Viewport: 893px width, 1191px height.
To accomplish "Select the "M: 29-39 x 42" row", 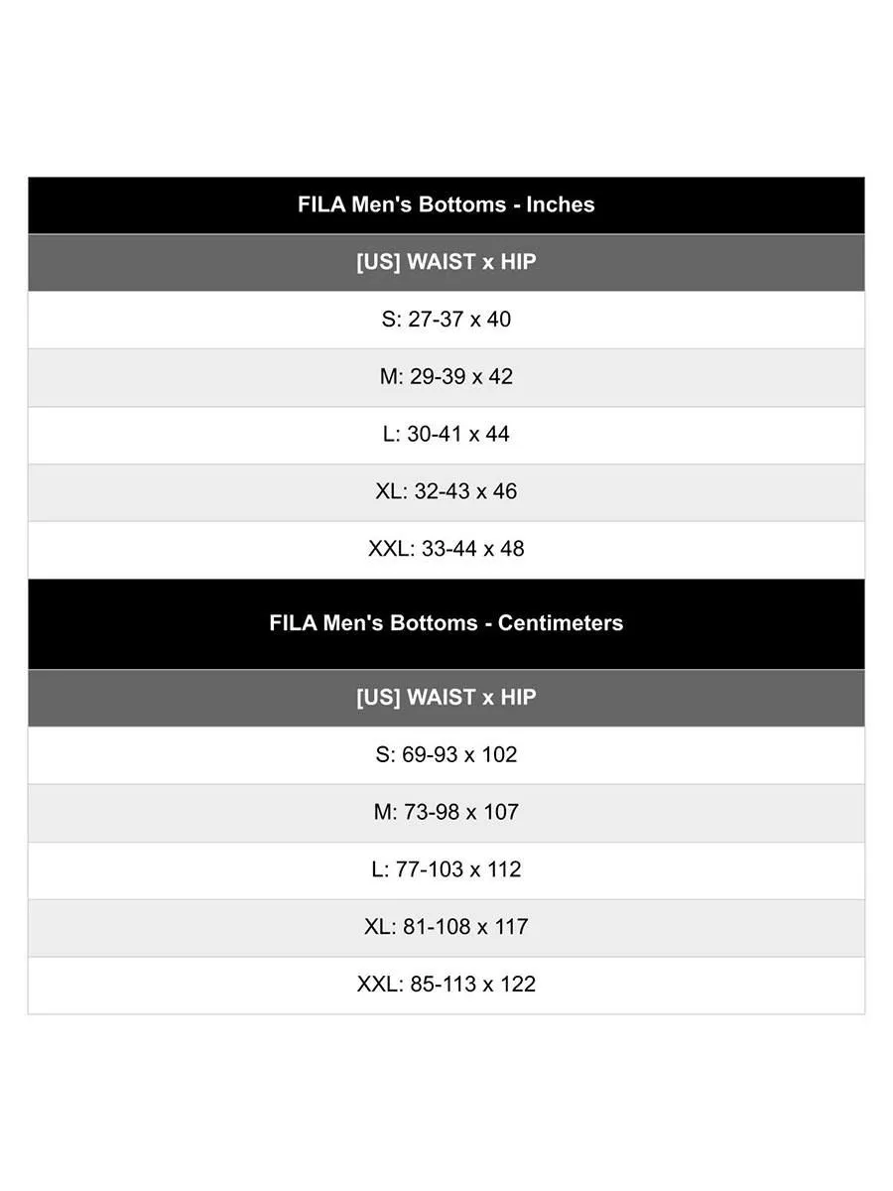I will click(446, 377).
